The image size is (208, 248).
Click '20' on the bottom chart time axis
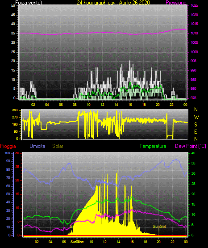[158, 242]
